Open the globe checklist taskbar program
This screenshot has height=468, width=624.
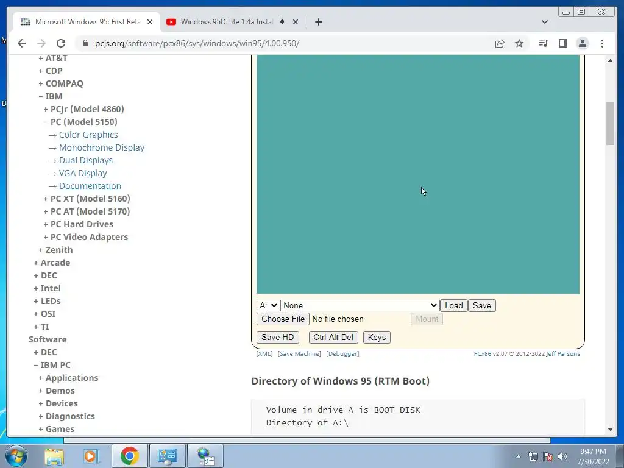click(205, 456)
